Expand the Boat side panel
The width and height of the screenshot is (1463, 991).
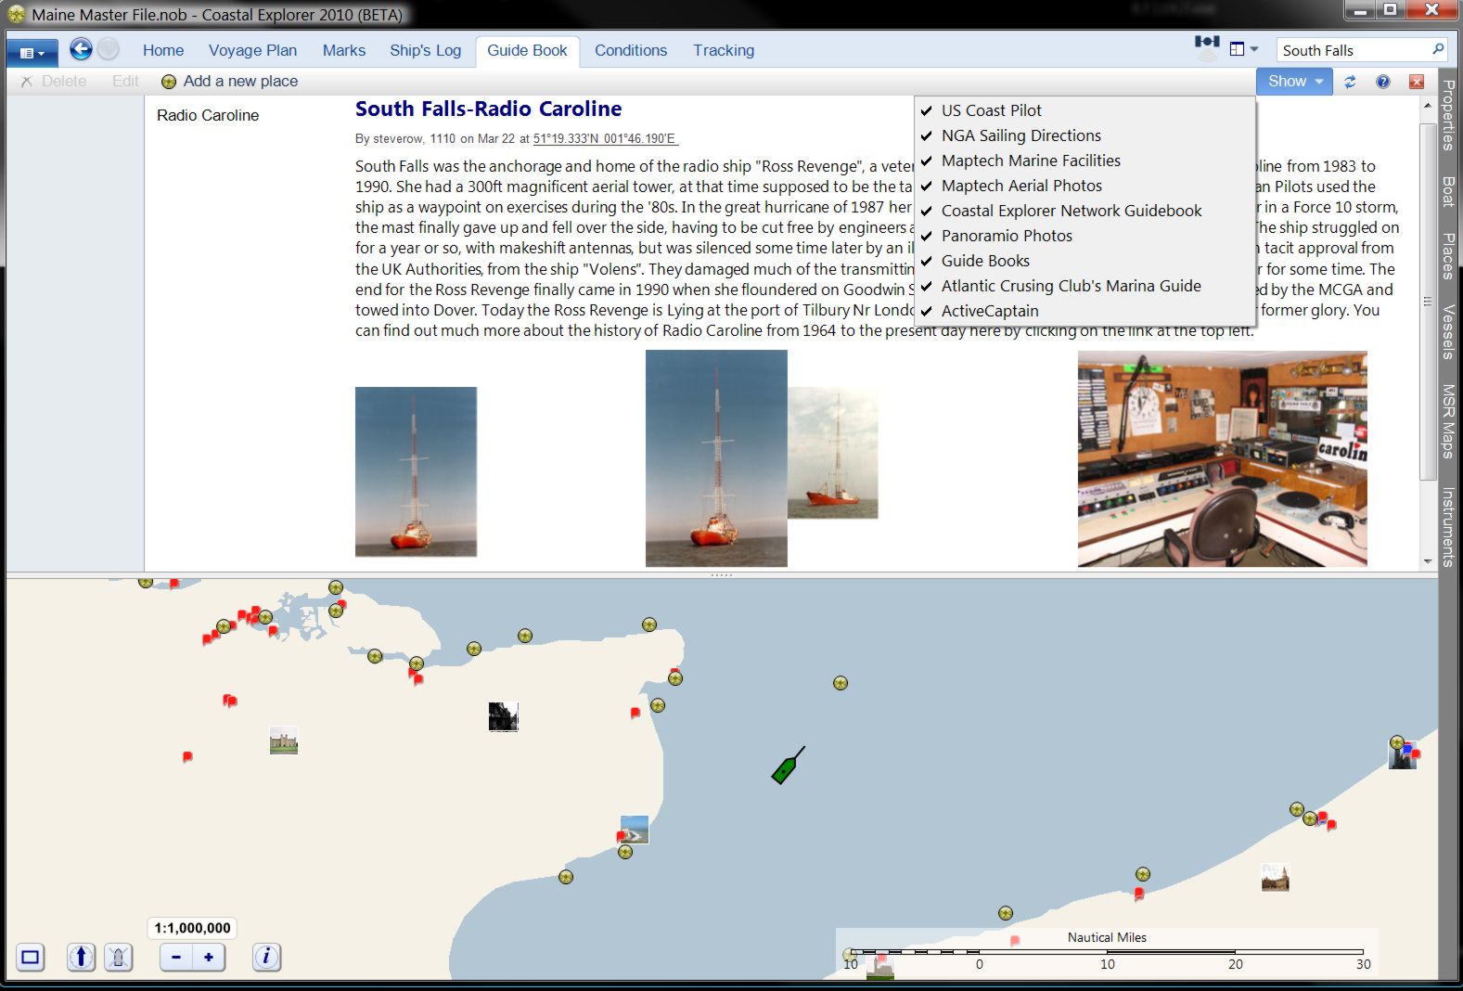click(1448, 190)
